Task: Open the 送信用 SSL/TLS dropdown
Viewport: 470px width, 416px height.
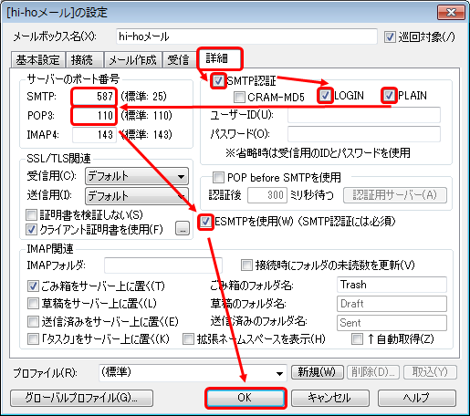Action: coord(137,196)
